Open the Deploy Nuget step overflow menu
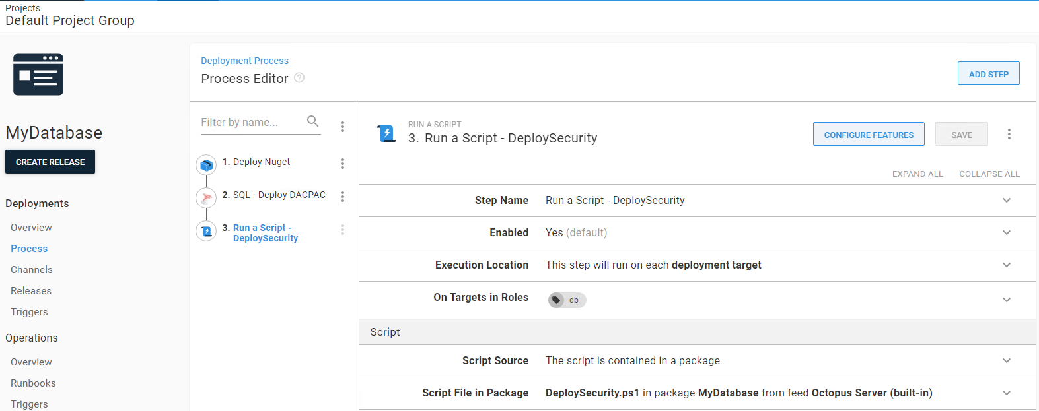This screenshot has height=411, width=1039. (342, 164)
